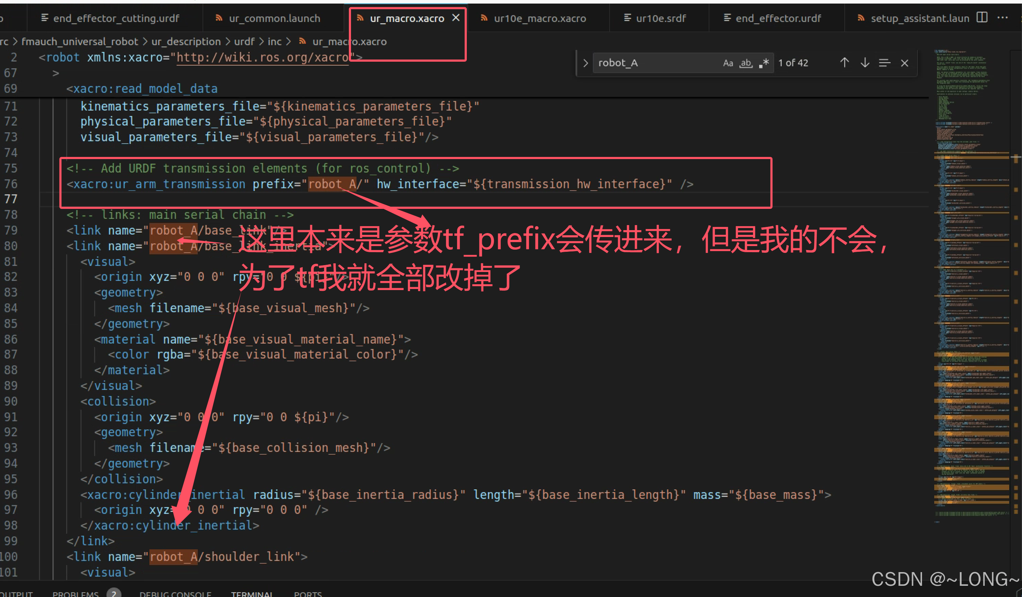Switch to ur10e_macro.xacro tab
The width and height of the screenshot is (1022, 597).
pyautogui.click(x=539, y=18)
